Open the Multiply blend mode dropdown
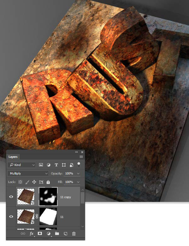The height and width of the screenshot is (246, 189). pos(28,173)
